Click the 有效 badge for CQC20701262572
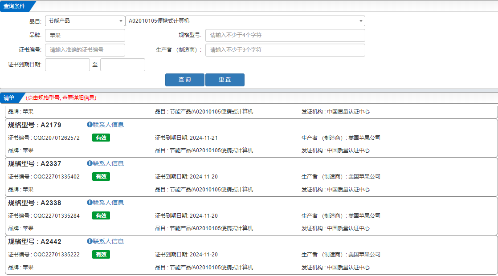 [101, 138]
